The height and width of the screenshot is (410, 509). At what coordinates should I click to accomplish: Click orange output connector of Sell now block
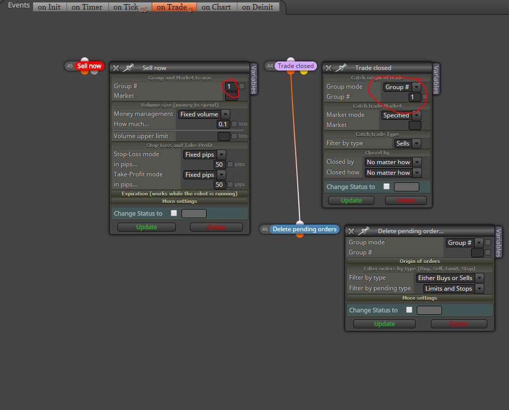(85, 72)
